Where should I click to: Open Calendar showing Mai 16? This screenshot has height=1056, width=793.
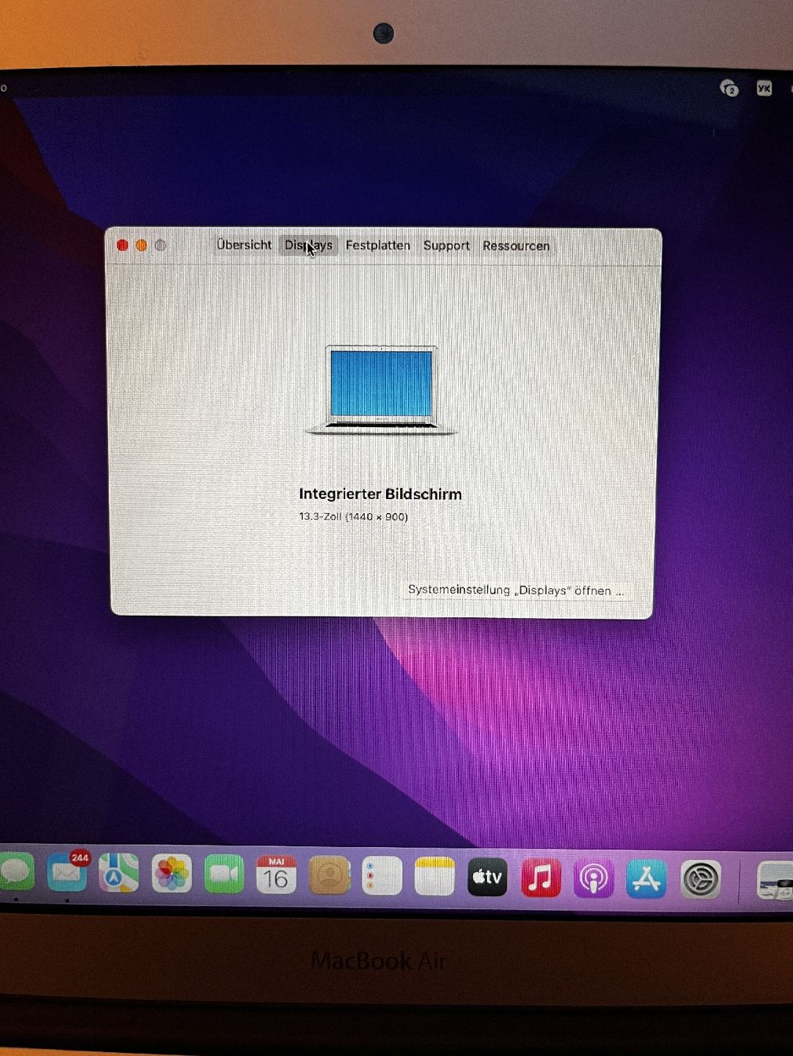coord(276,875)
